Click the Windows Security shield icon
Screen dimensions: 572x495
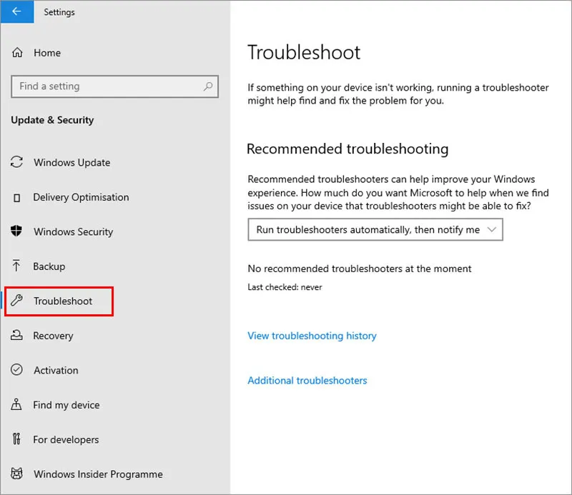16,231
